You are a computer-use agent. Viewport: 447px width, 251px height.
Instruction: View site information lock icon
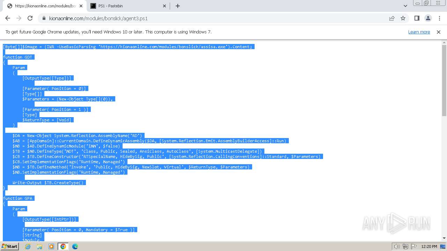(x=44, y=18)
